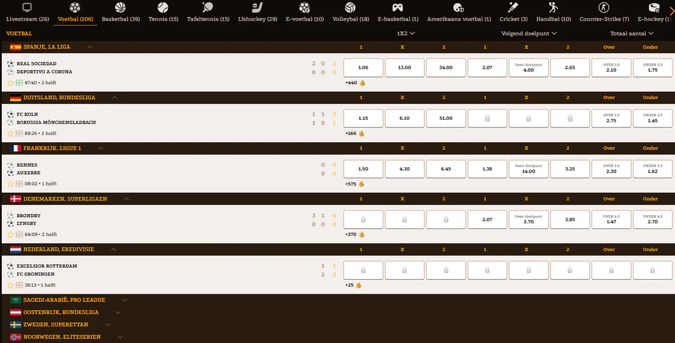Select the Voetbal (106) tab

pyautogui.click(x=75, y=13)
